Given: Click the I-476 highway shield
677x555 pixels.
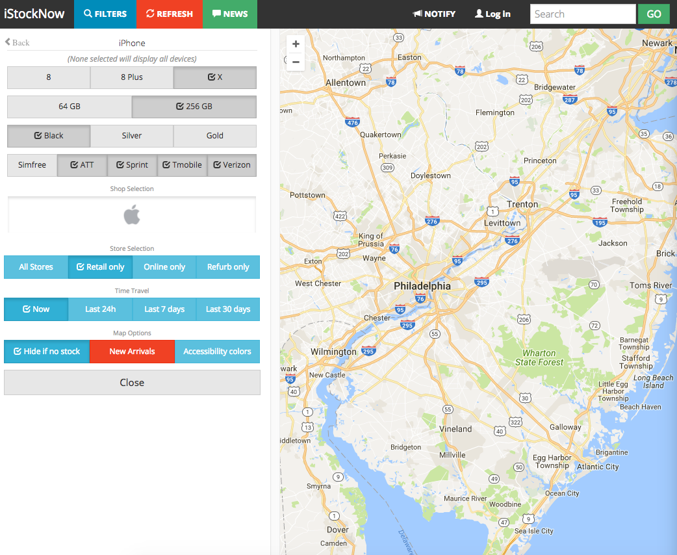Looking at the screenshot, I should pos(352,122).
